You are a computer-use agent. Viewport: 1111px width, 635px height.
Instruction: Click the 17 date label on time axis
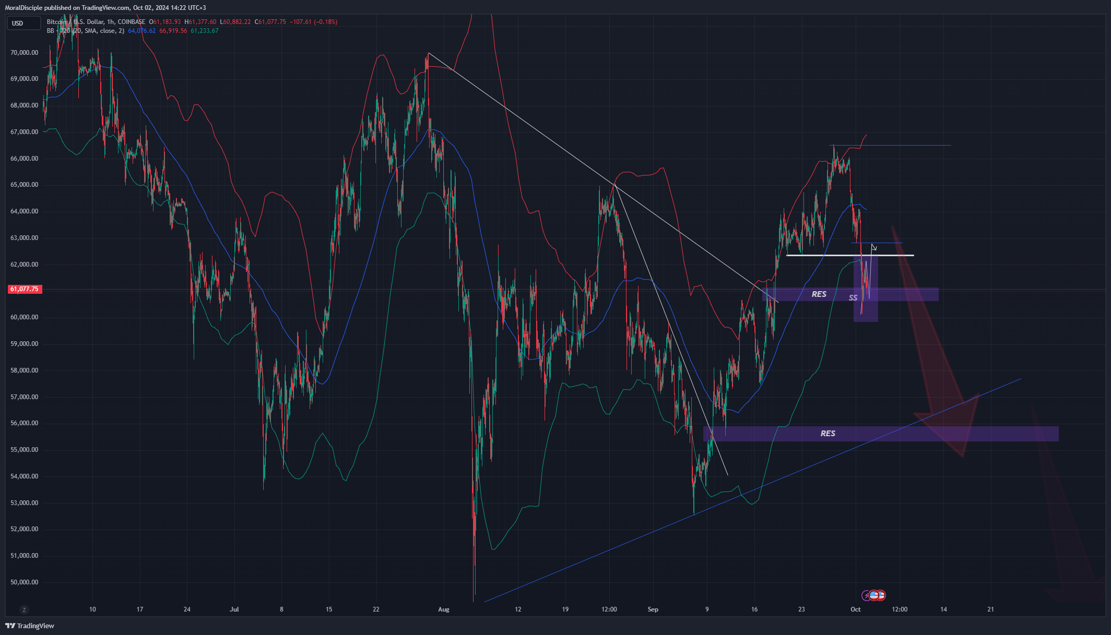click(139, 609)
